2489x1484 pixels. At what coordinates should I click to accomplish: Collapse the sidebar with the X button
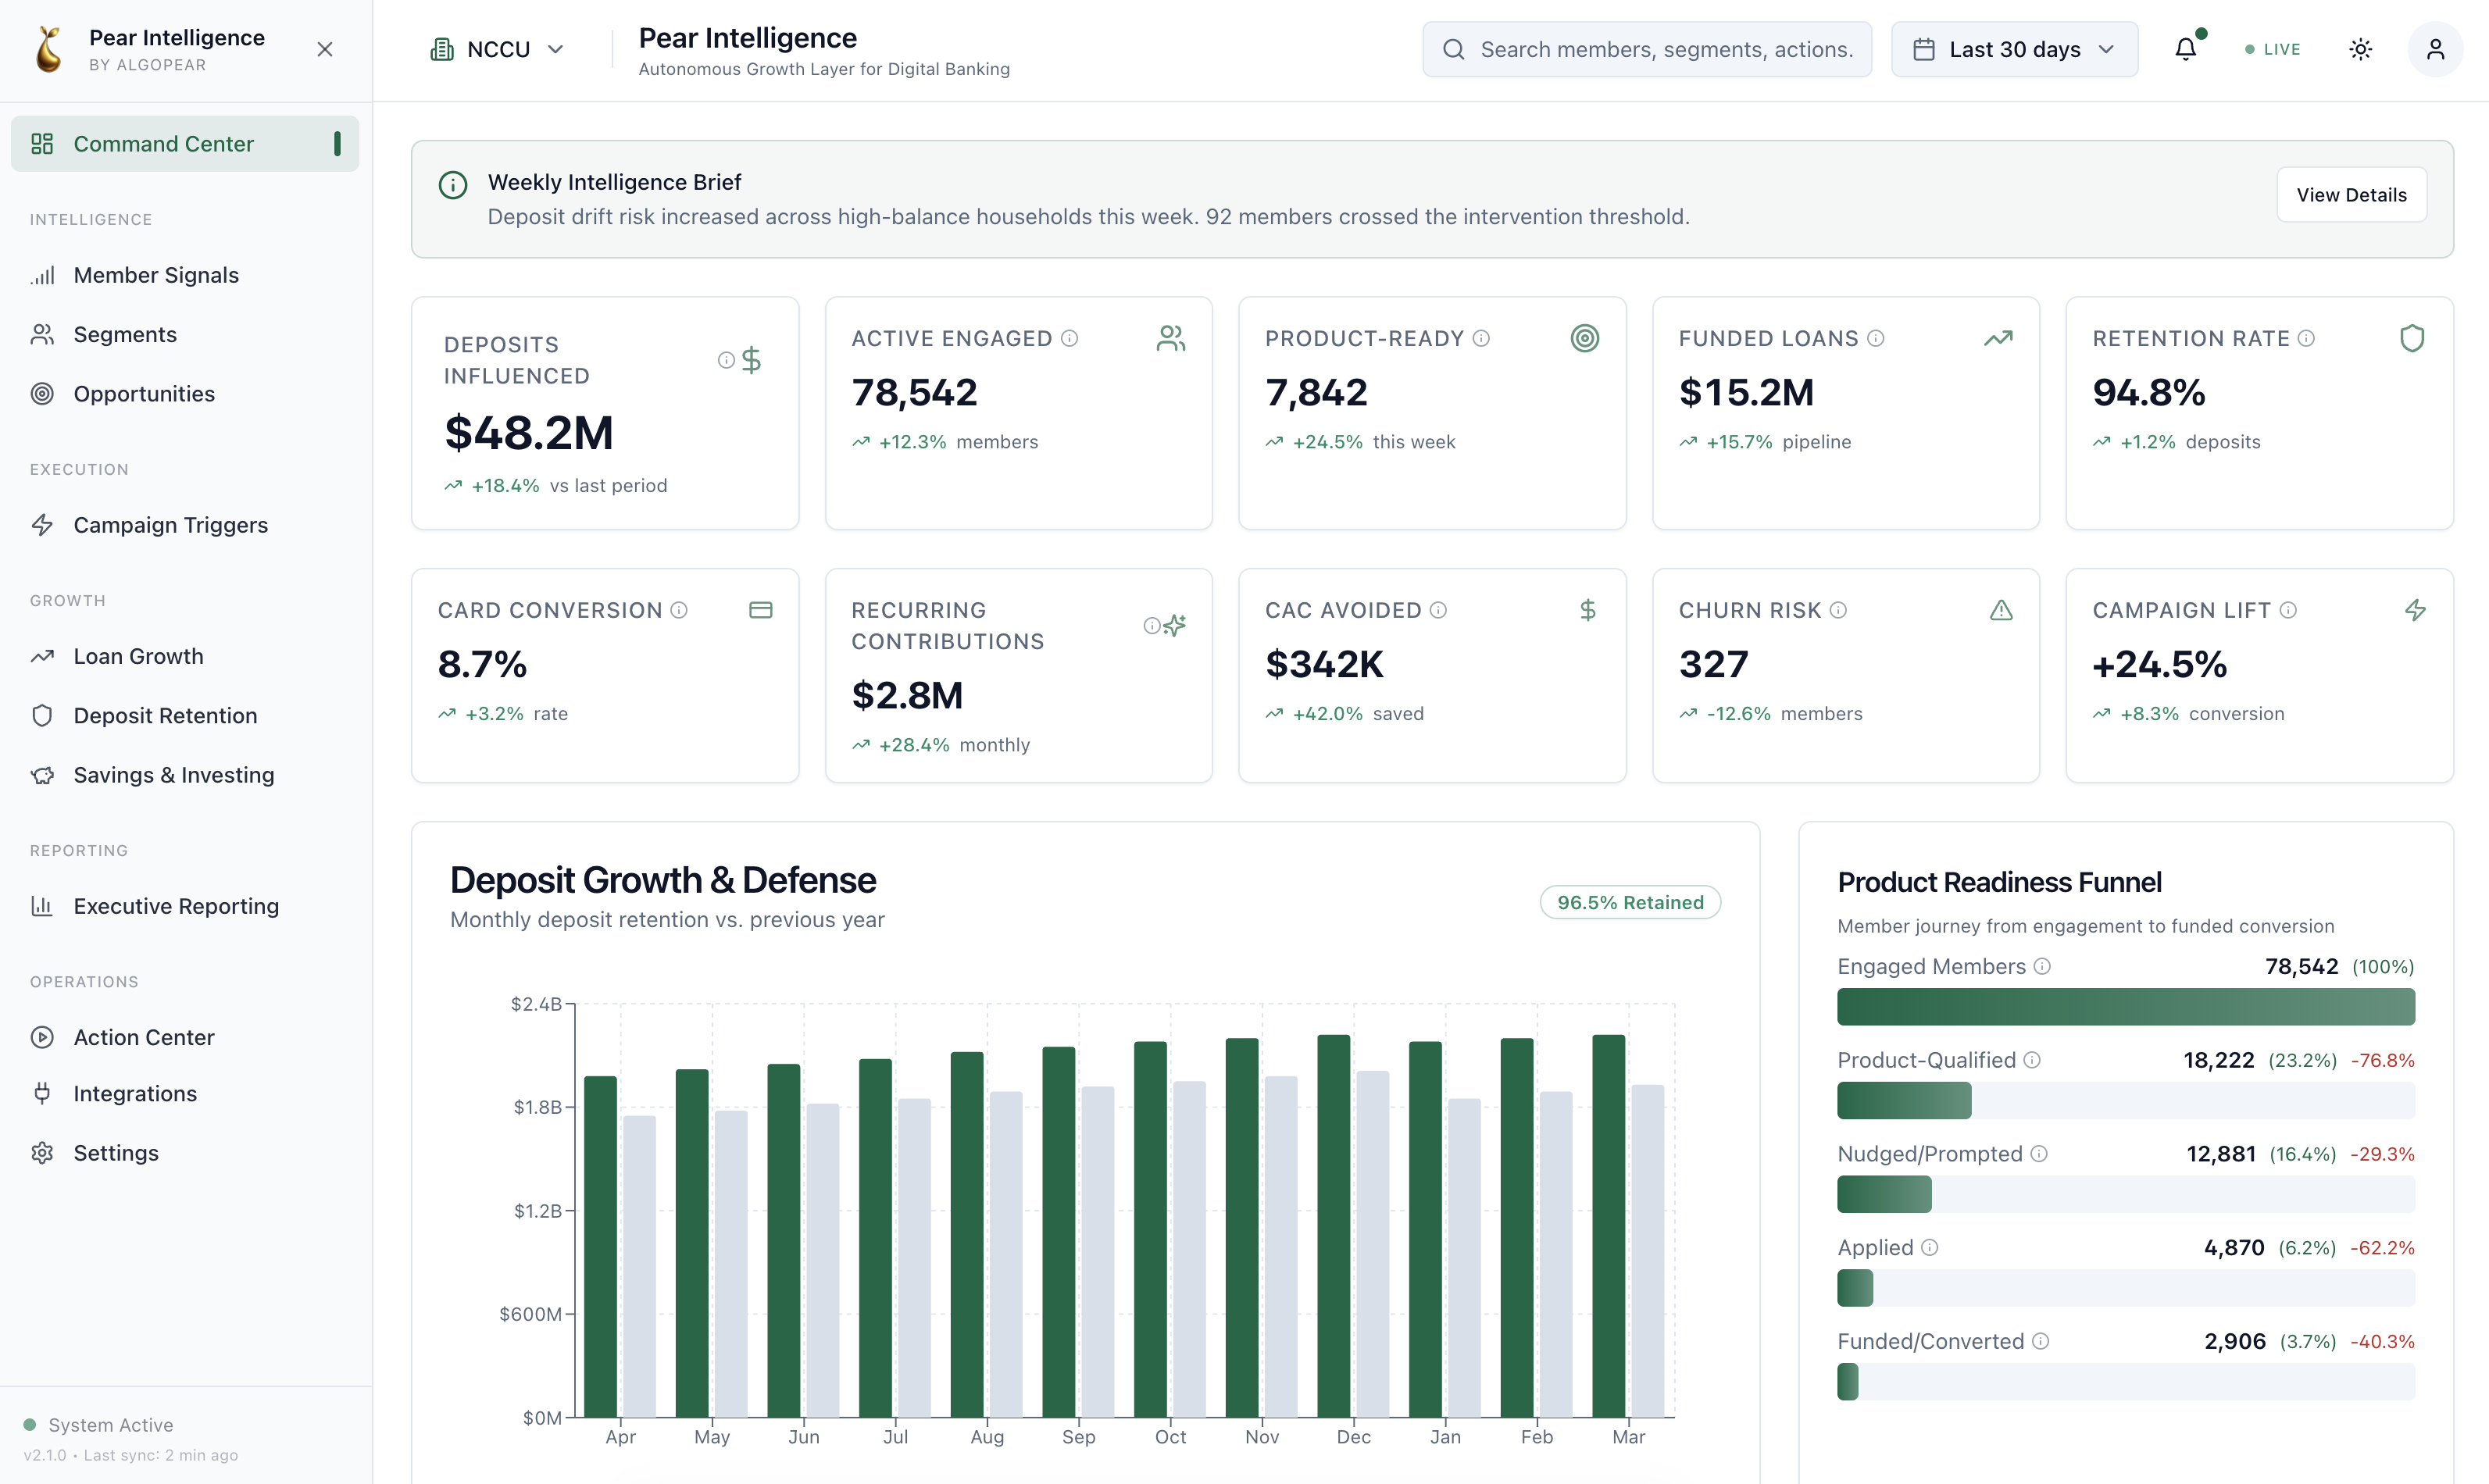pyautogui.click(x=325, y=49)
